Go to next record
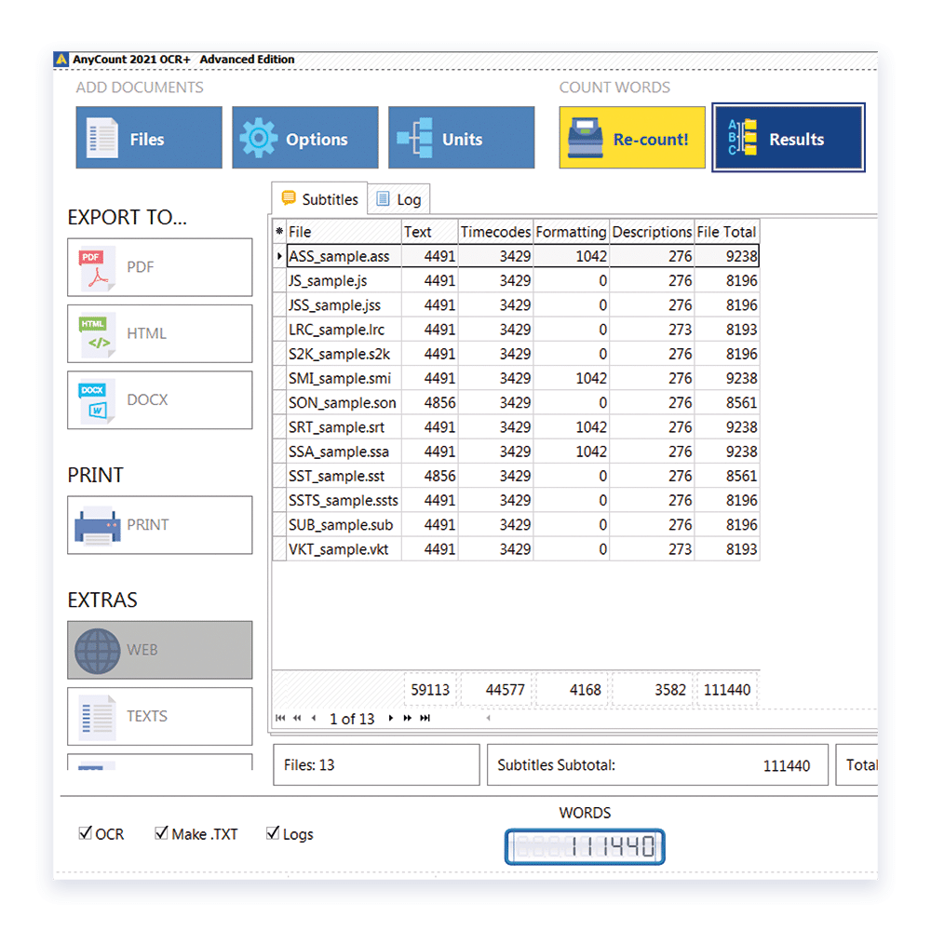The height and width of the screenshot is (931, 931). click(391, 719)
